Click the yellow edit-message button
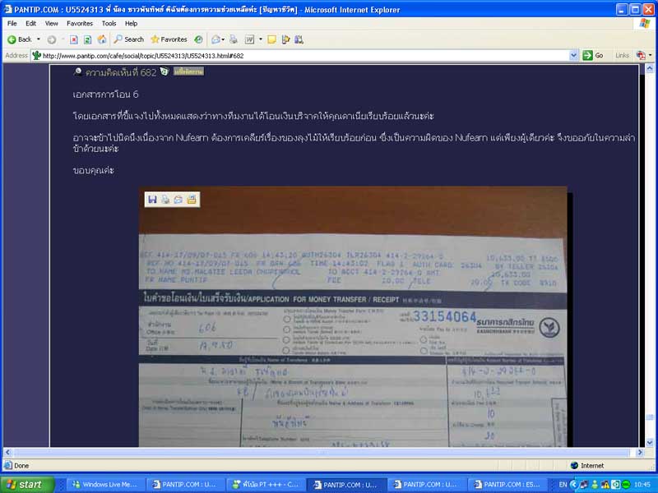The height and width of the screenshot is (493, 658). [x=188, y=71]
